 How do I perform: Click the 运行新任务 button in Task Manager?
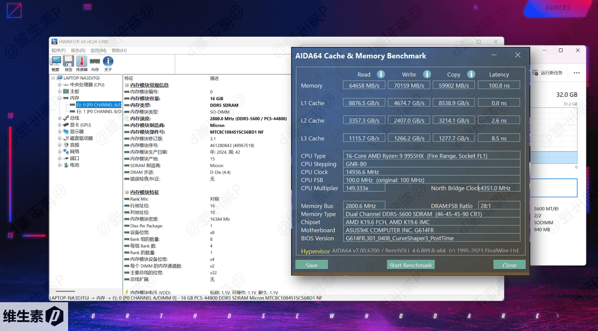[x=548, y=73]
